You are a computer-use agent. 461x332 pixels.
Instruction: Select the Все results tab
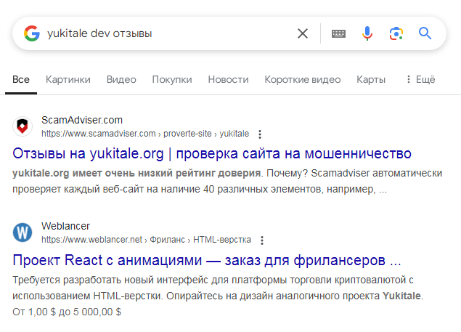tap(21, 79)
